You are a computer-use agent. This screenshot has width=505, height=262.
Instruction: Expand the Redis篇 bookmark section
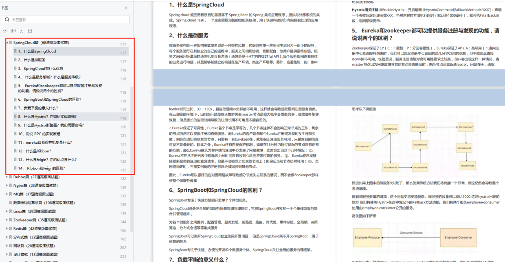click(7, 229)
